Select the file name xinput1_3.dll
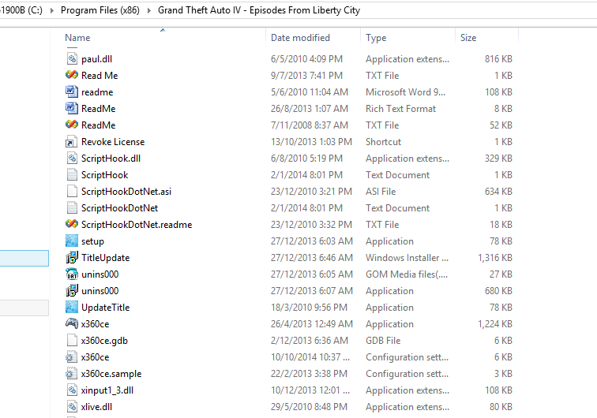597x418 pixels. point(107,390)
